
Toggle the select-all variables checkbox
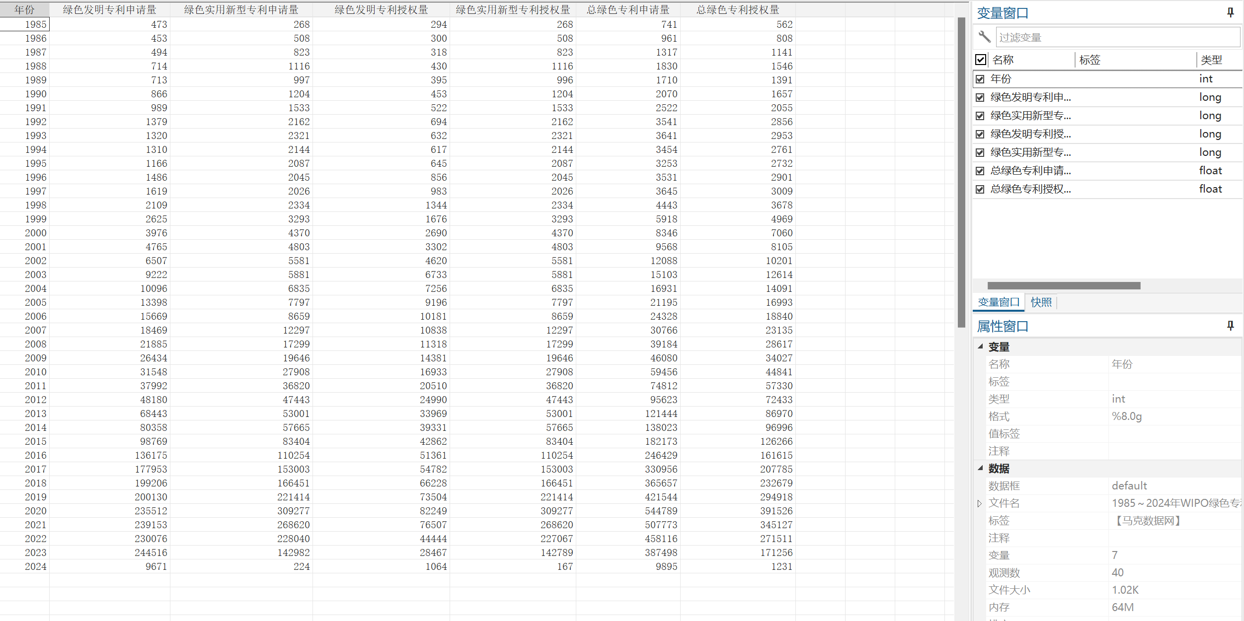click(x=980, y=60)
